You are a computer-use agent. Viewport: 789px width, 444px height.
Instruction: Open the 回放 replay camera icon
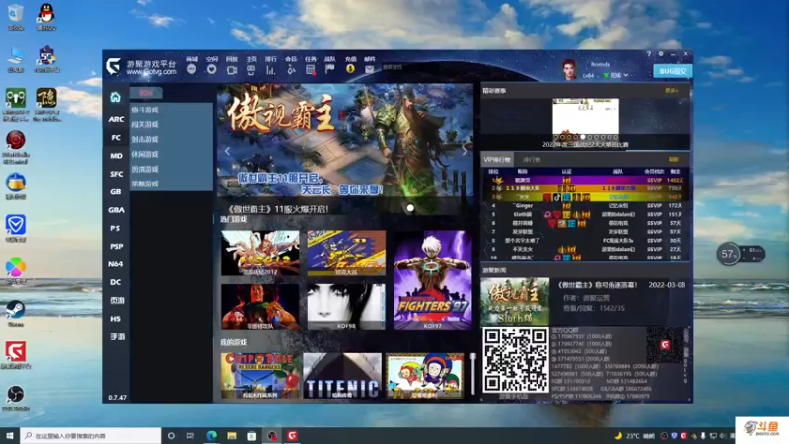click(x=232, y=70)
